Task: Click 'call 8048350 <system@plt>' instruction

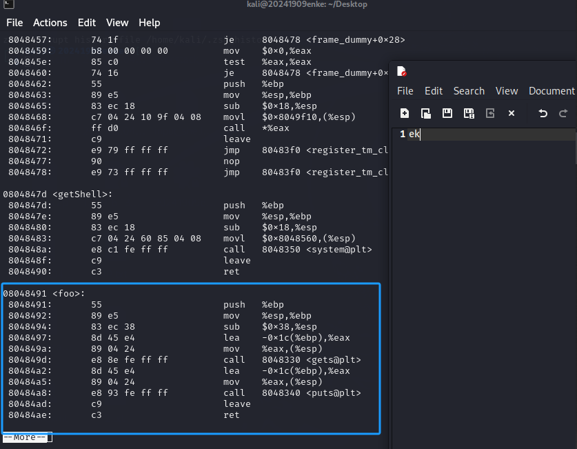Action: point(297,250)
